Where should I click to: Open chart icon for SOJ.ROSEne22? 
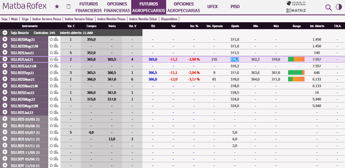[56, 92]
